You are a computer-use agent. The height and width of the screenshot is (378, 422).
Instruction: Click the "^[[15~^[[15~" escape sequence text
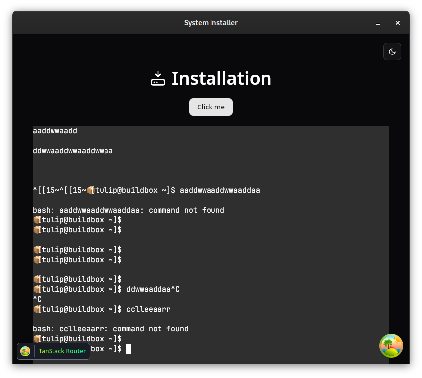tap(59, 190)
